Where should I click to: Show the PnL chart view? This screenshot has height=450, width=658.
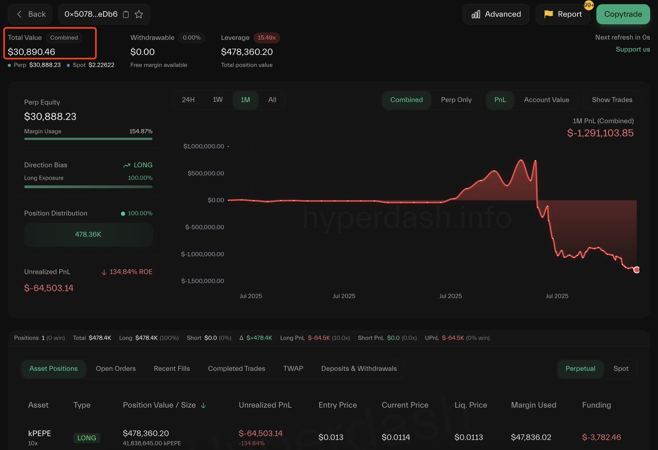[500, 100]
